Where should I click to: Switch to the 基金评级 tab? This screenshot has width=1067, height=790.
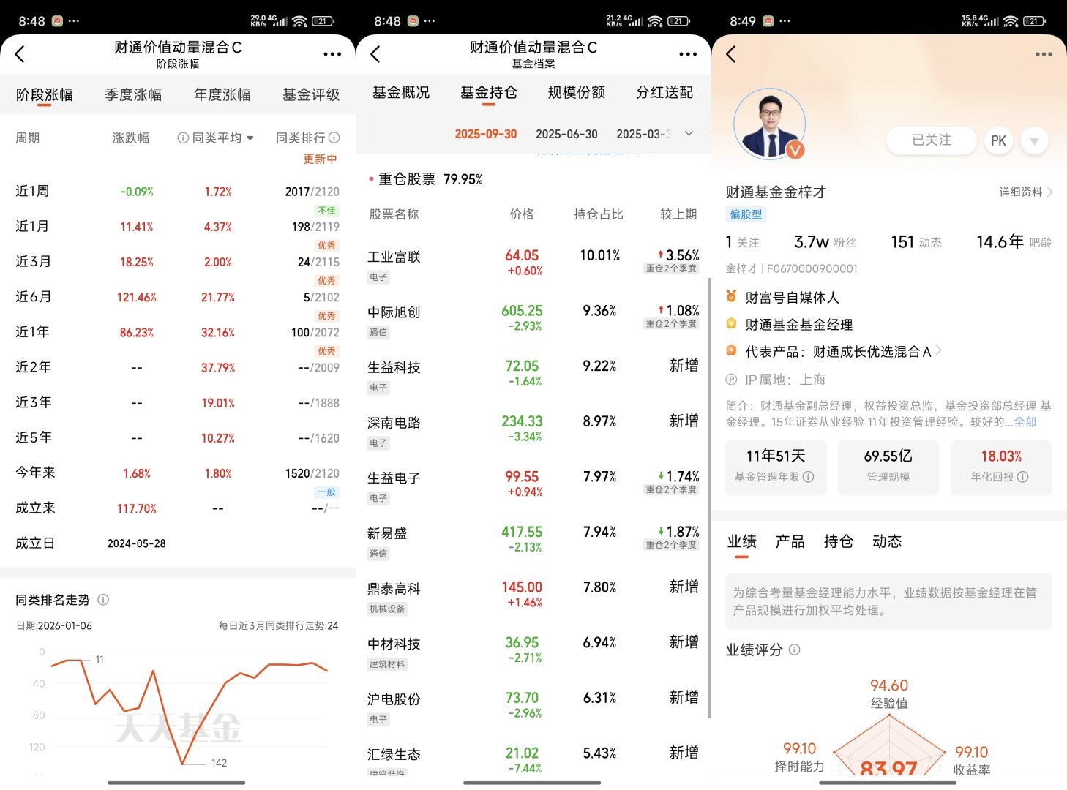[311, 95]
